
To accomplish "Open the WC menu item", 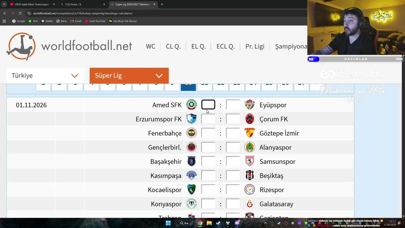I will point(151,46).
